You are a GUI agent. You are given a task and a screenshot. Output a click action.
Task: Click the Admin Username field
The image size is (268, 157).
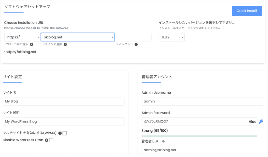[x=202, y=102]
